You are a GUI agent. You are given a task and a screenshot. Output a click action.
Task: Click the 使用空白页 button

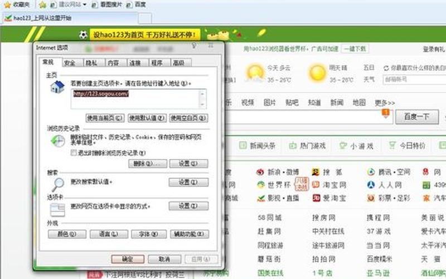click(188, 118)
